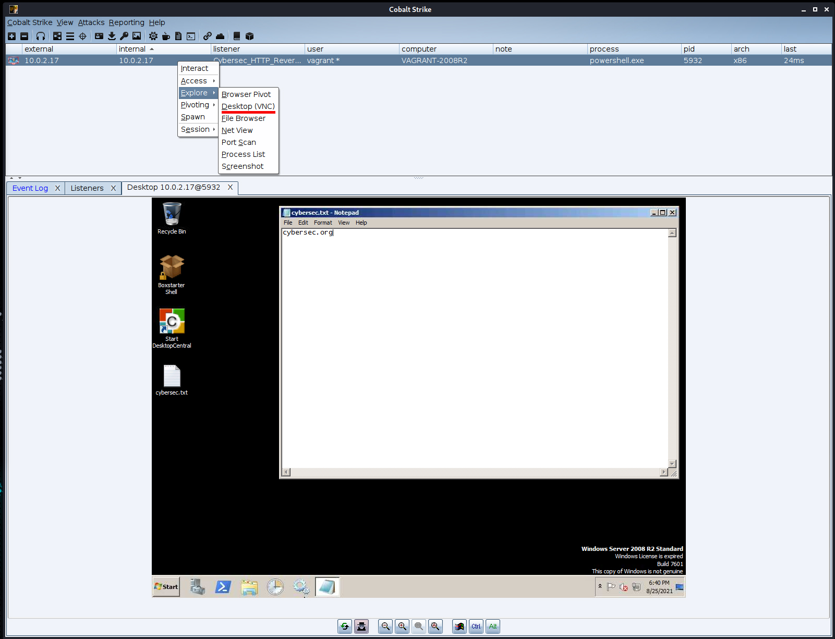
Task: Choose Port Scan from submenu
Action: 248,142
